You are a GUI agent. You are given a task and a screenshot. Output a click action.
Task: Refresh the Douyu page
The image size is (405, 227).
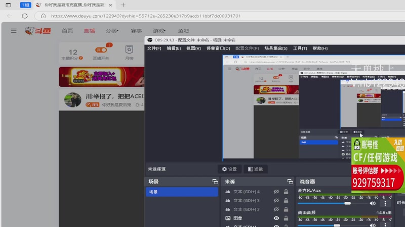pos(24,16)
